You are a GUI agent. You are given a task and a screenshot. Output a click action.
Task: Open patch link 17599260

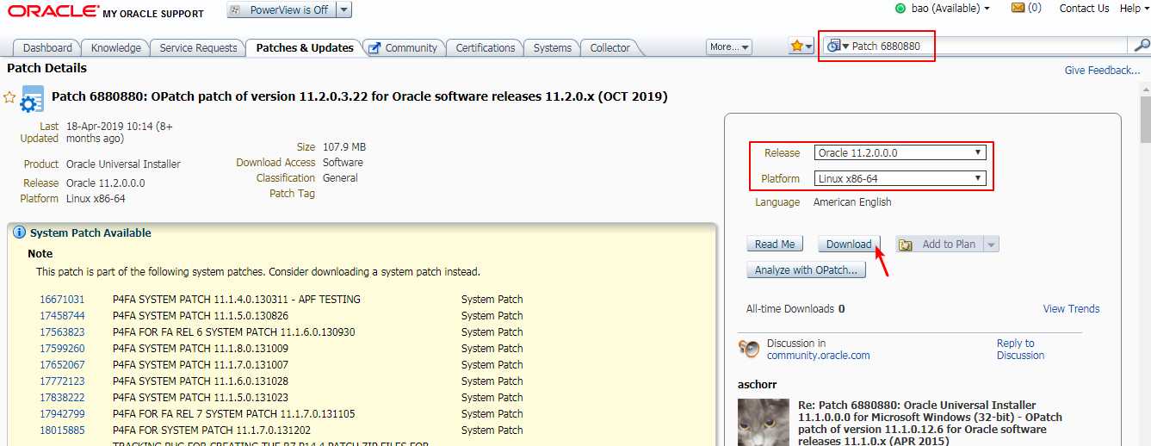62,349
